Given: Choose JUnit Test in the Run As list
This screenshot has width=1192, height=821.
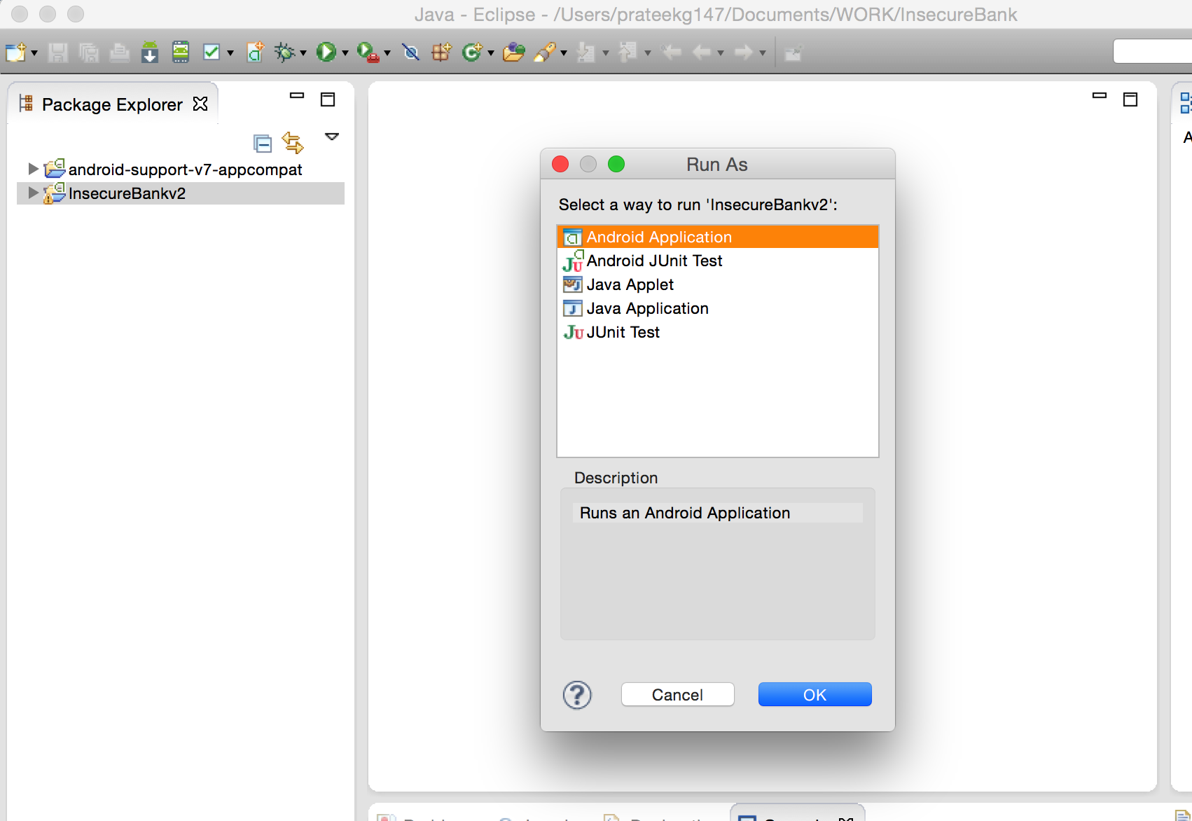Looking at the screenshot, I should [x=718, y=332].
